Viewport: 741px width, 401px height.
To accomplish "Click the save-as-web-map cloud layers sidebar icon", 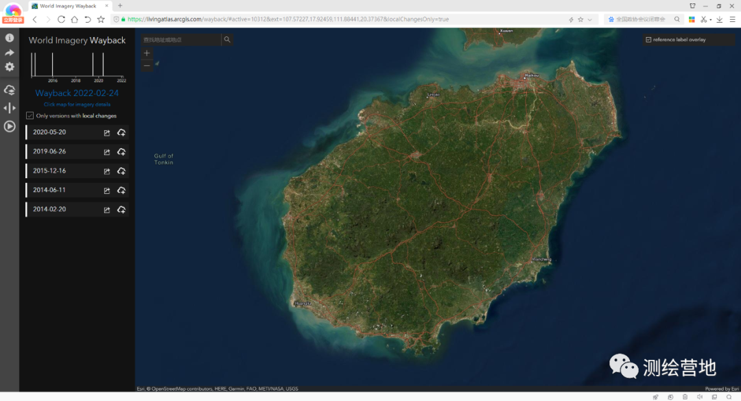I will coord(10,90).
